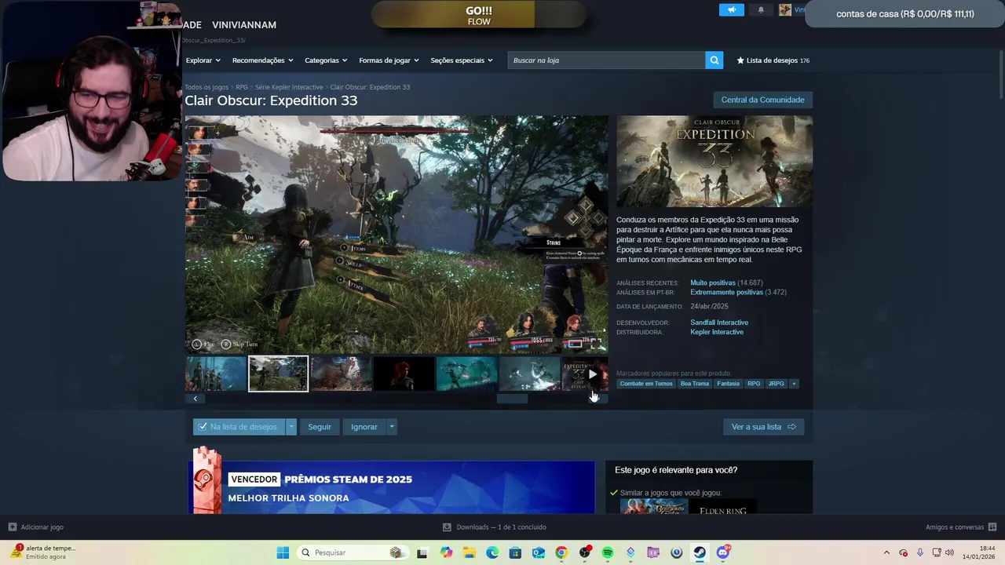This screenshot has width=1005, height=565.
Task: Click the RPG breadcrumb link
Action: [242, 87]
